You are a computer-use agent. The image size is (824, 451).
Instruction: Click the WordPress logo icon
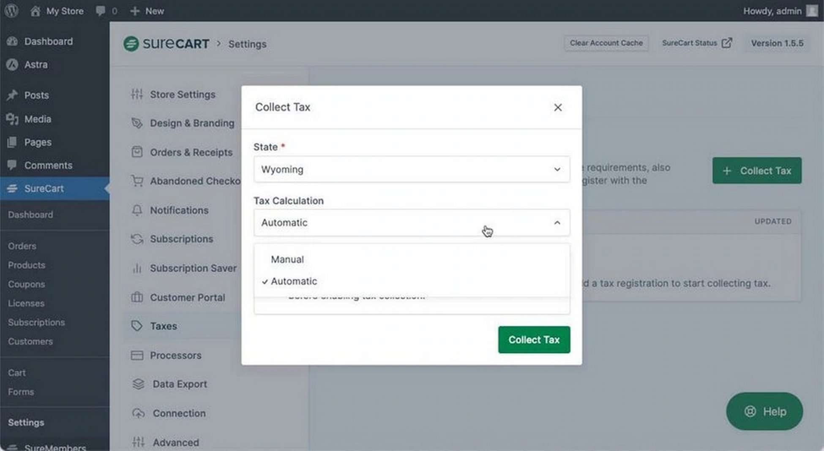(11, 11)
